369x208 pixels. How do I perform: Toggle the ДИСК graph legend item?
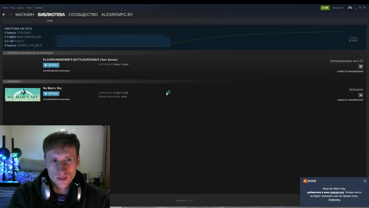(x=353, y=41)
